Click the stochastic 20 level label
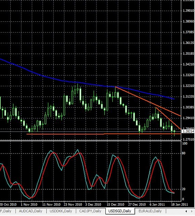Image resolution: width=195 pixels, height=216 pixels. (184, 189)
